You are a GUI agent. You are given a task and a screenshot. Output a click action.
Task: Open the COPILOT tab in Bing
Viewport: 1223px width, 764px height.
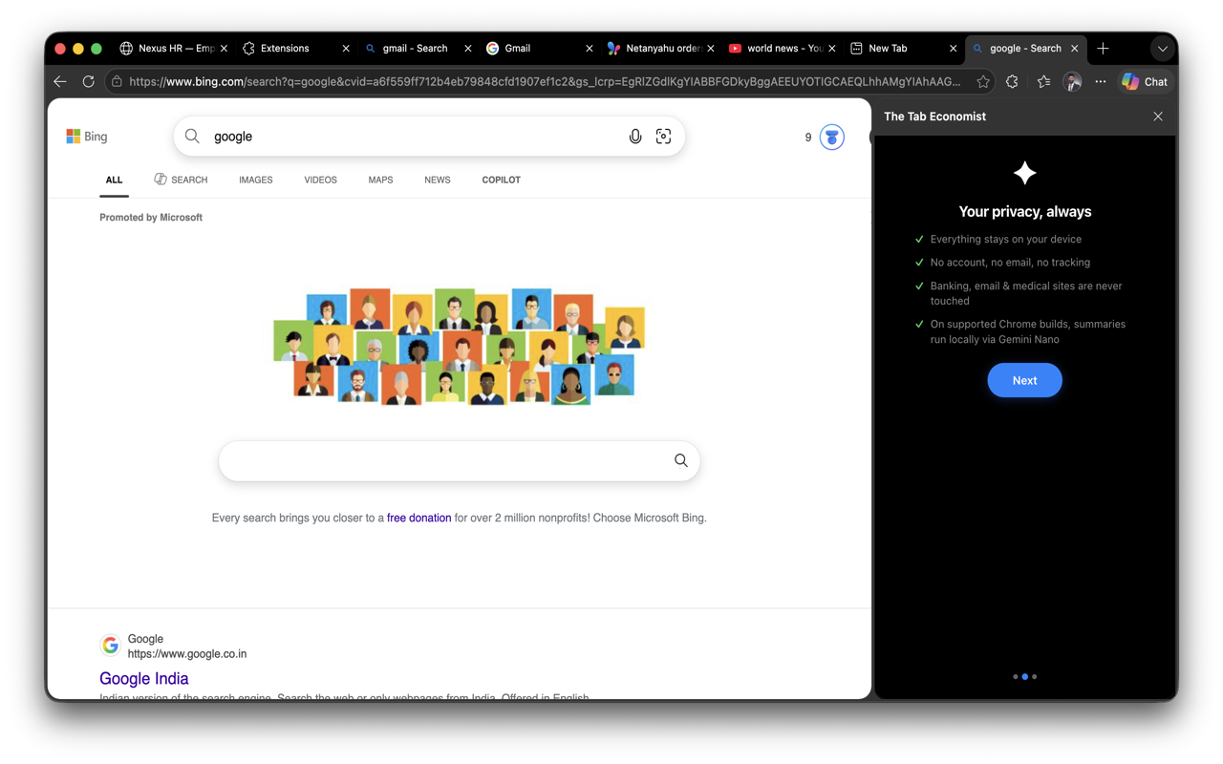pos(501,180)
